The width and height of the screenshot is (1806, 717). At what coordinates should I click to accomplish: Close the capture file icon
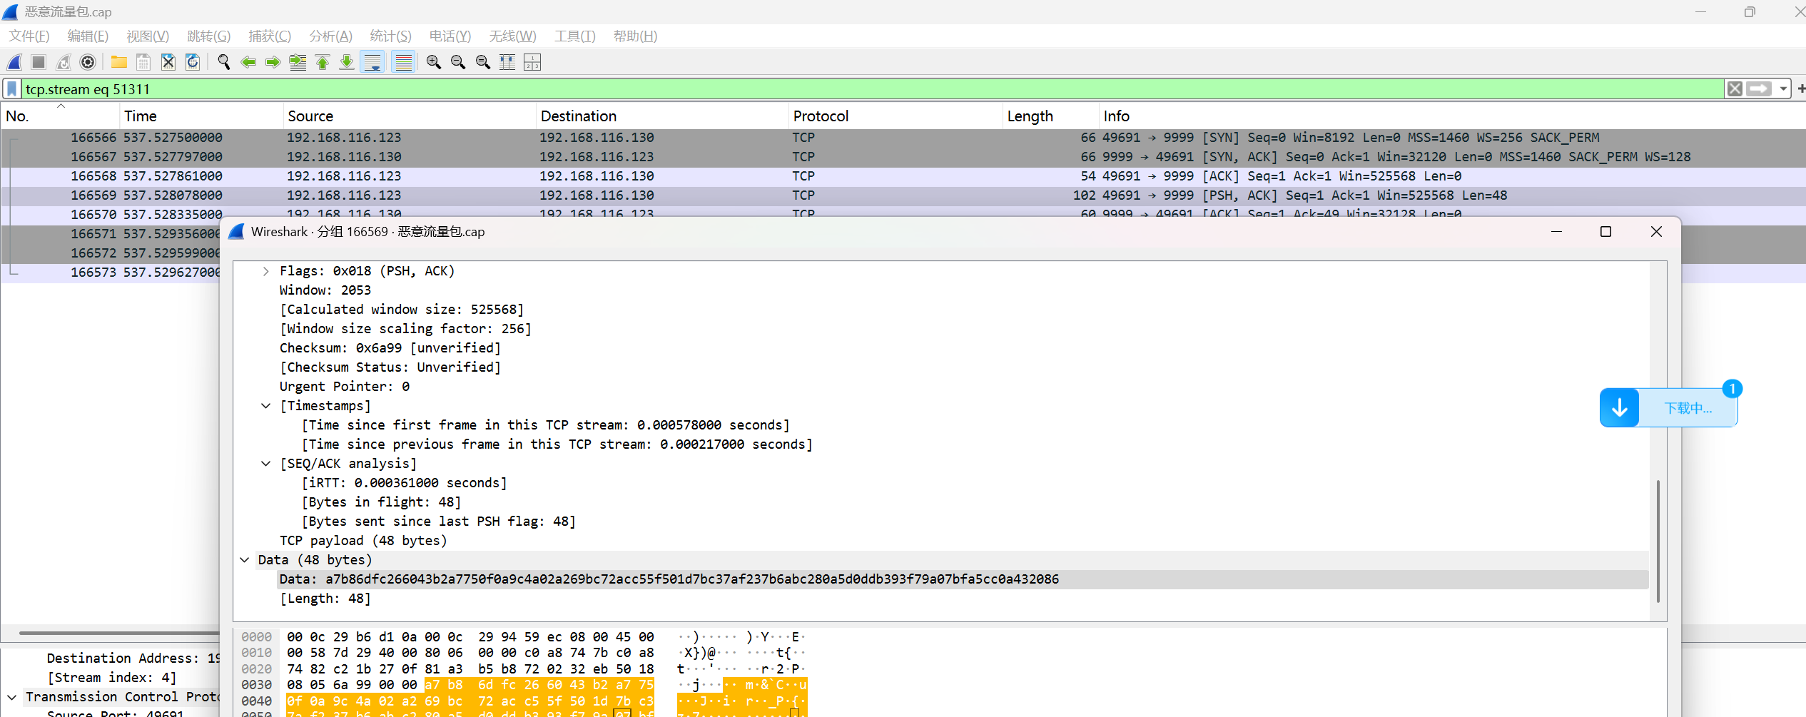click(x=168, y=62)
